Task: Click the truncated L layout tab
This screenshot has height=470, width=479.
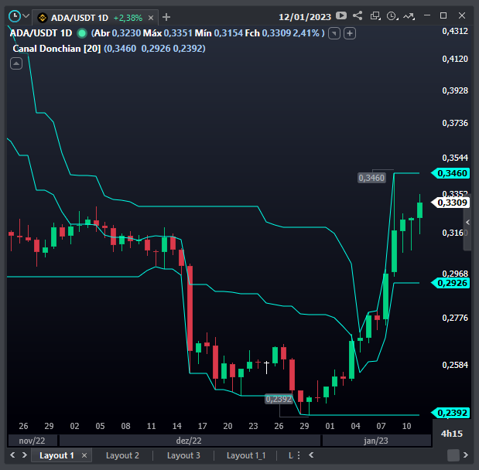Action: click(290, 455)
